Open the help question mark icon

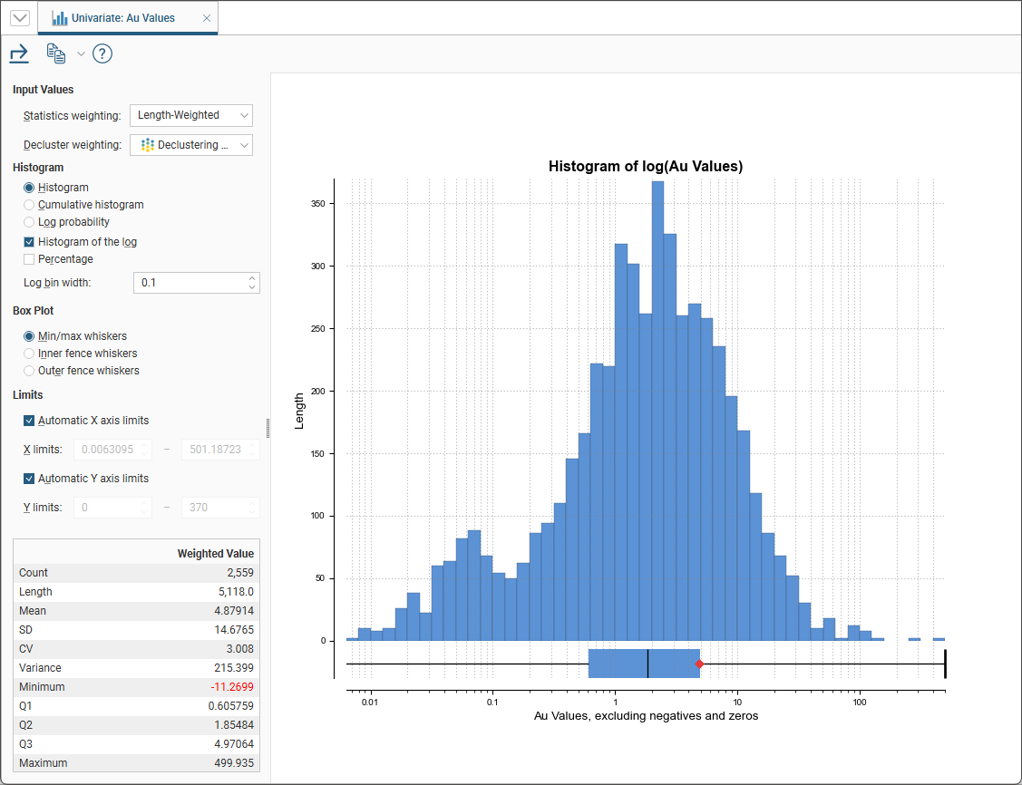coord(102,54)
